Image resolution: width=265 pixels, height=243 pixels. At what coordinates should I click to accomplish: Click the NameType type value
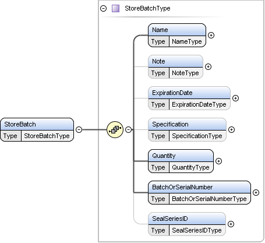187,41
